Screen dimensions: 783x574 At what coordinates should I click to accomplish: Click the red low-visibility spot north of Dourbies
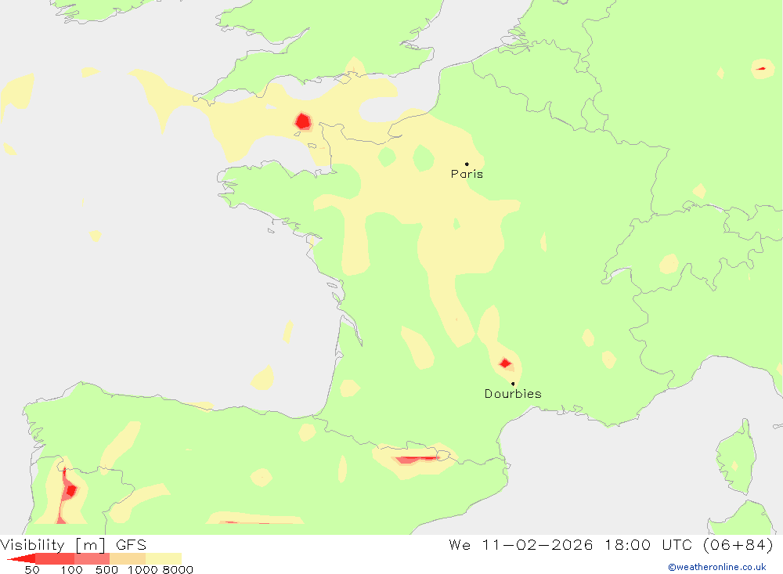pyautogui.click(x=505, y=363)
